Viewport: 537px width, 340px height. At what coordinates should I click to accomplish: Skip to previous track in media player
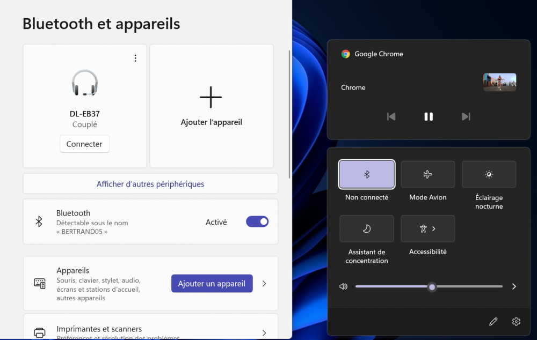point(391,116)
